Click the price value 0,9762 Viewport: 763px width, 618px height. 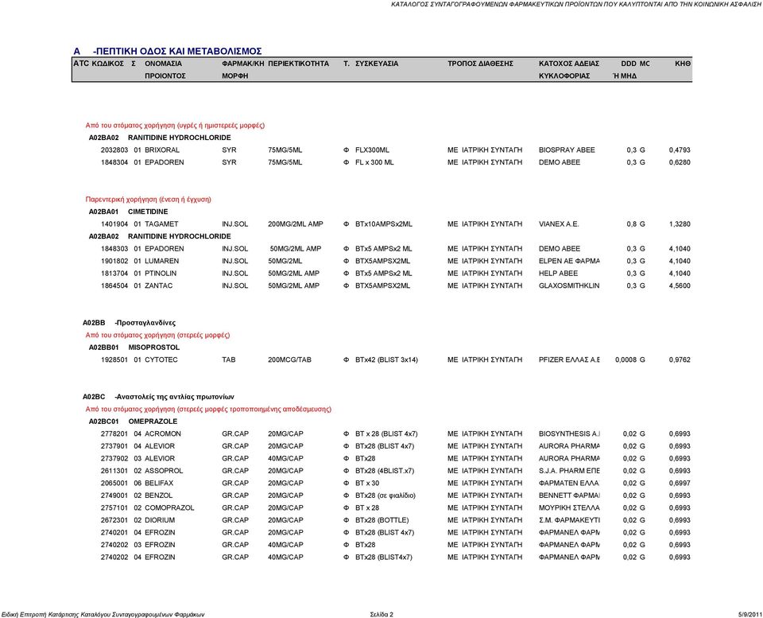click(680, 360)
